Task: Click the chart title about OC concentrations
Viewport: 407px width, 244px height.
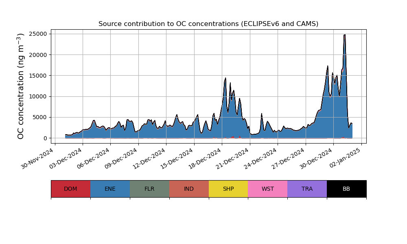Action: click(208, 24)
